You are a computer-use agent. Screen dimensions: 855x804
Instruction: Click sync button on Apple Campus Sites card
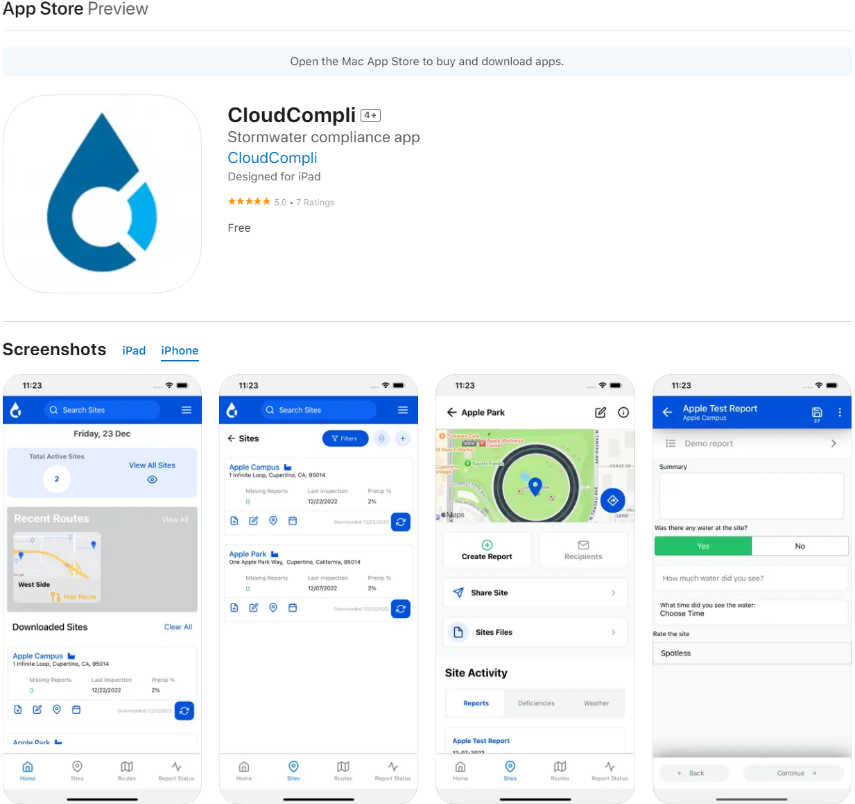[x=401, y=522]
